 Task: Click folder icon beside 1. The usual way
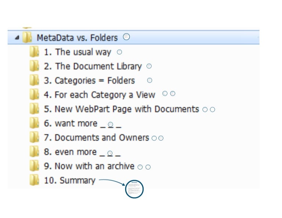[34, 52]
